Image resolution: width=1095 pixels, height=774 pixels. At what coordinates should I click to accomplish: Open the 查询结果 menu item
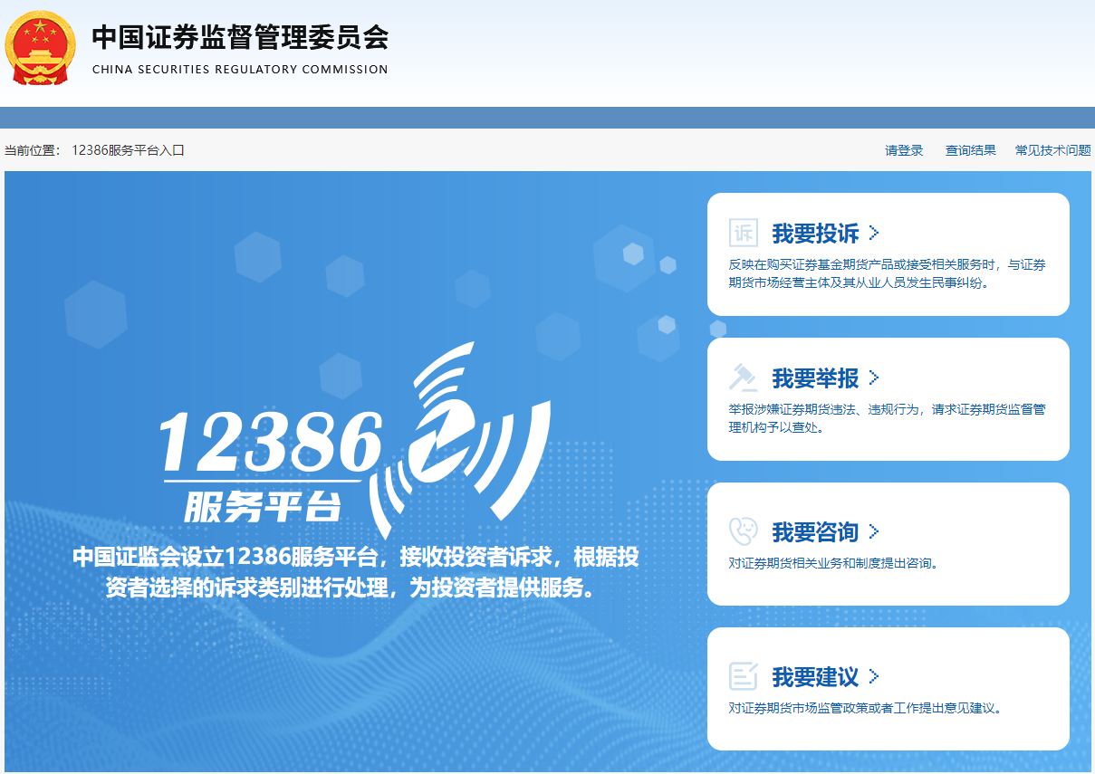(x=970, y=150)
